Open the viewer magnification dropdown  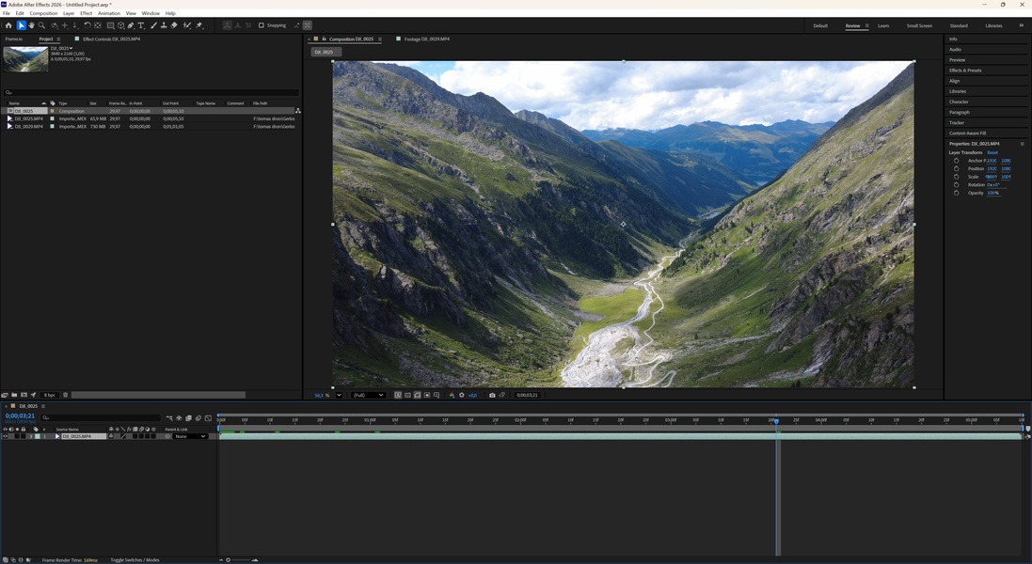click(x=339, y=395)
